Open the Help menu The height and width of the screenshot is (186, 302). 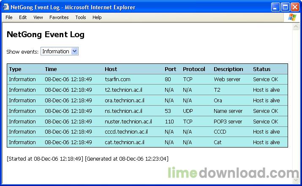coord(97,17)
